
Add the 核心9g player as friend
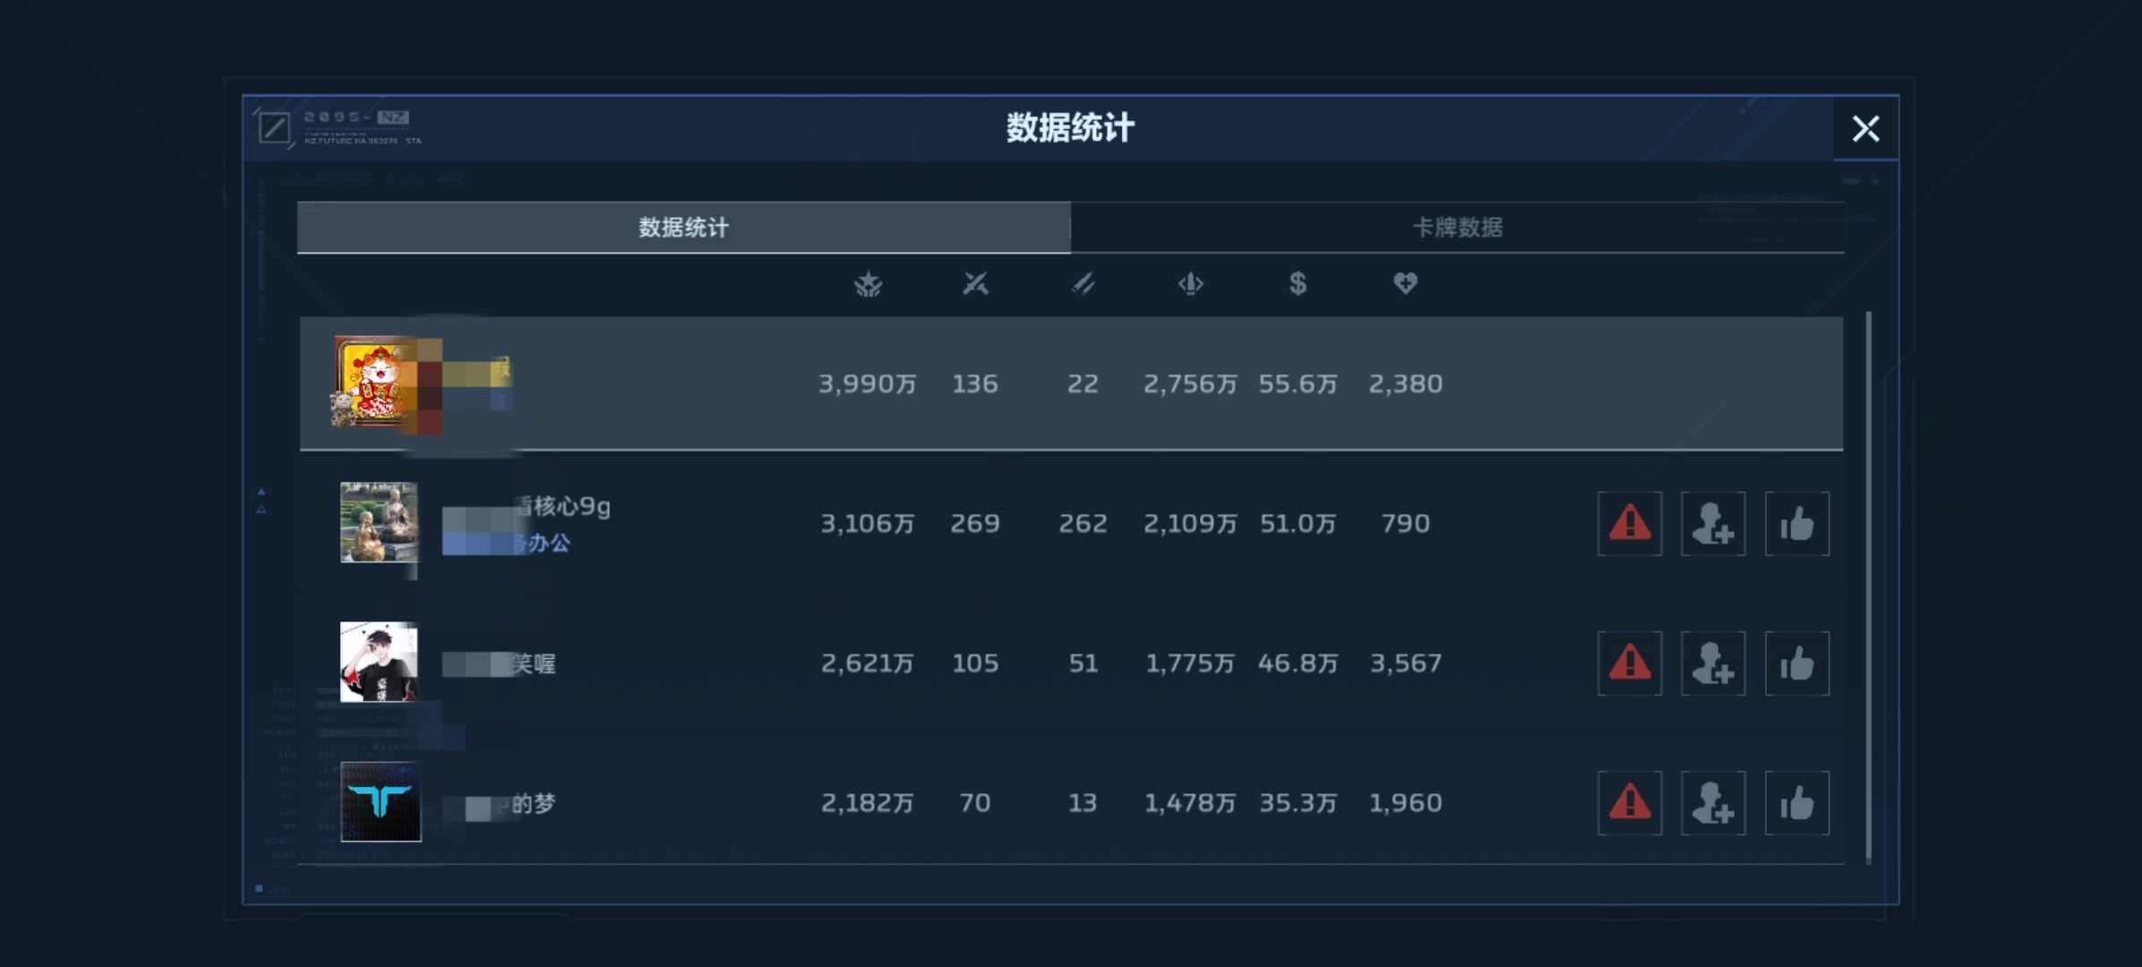point(1713,524)
